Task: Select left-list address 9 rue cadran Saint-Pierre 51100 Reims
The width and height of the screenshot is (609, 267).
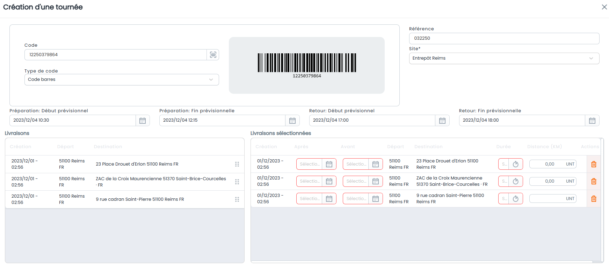Action: point(140,199)
